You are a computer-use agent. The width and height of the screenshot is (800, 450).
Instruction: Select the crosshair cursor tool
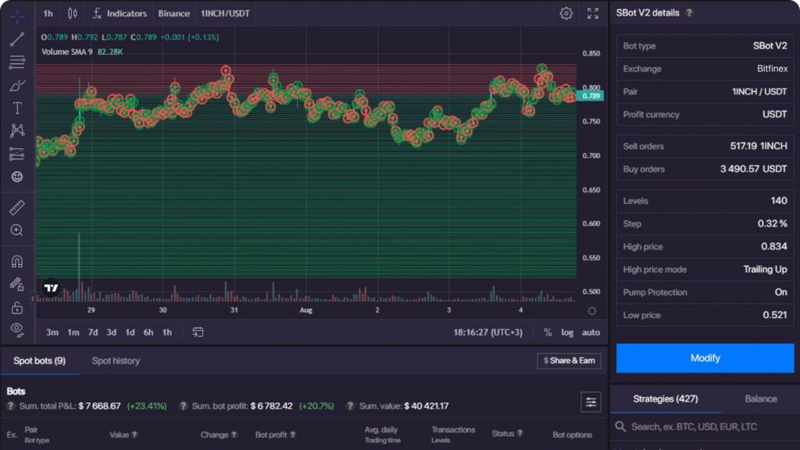[17, 16]
